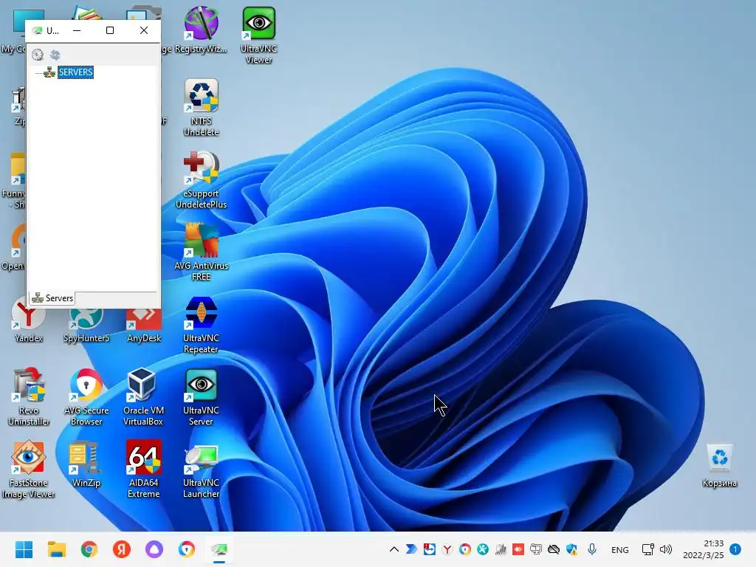Select Oracle VM VirtualBox desktop icon
756x567 pixels.
[144, 396]
